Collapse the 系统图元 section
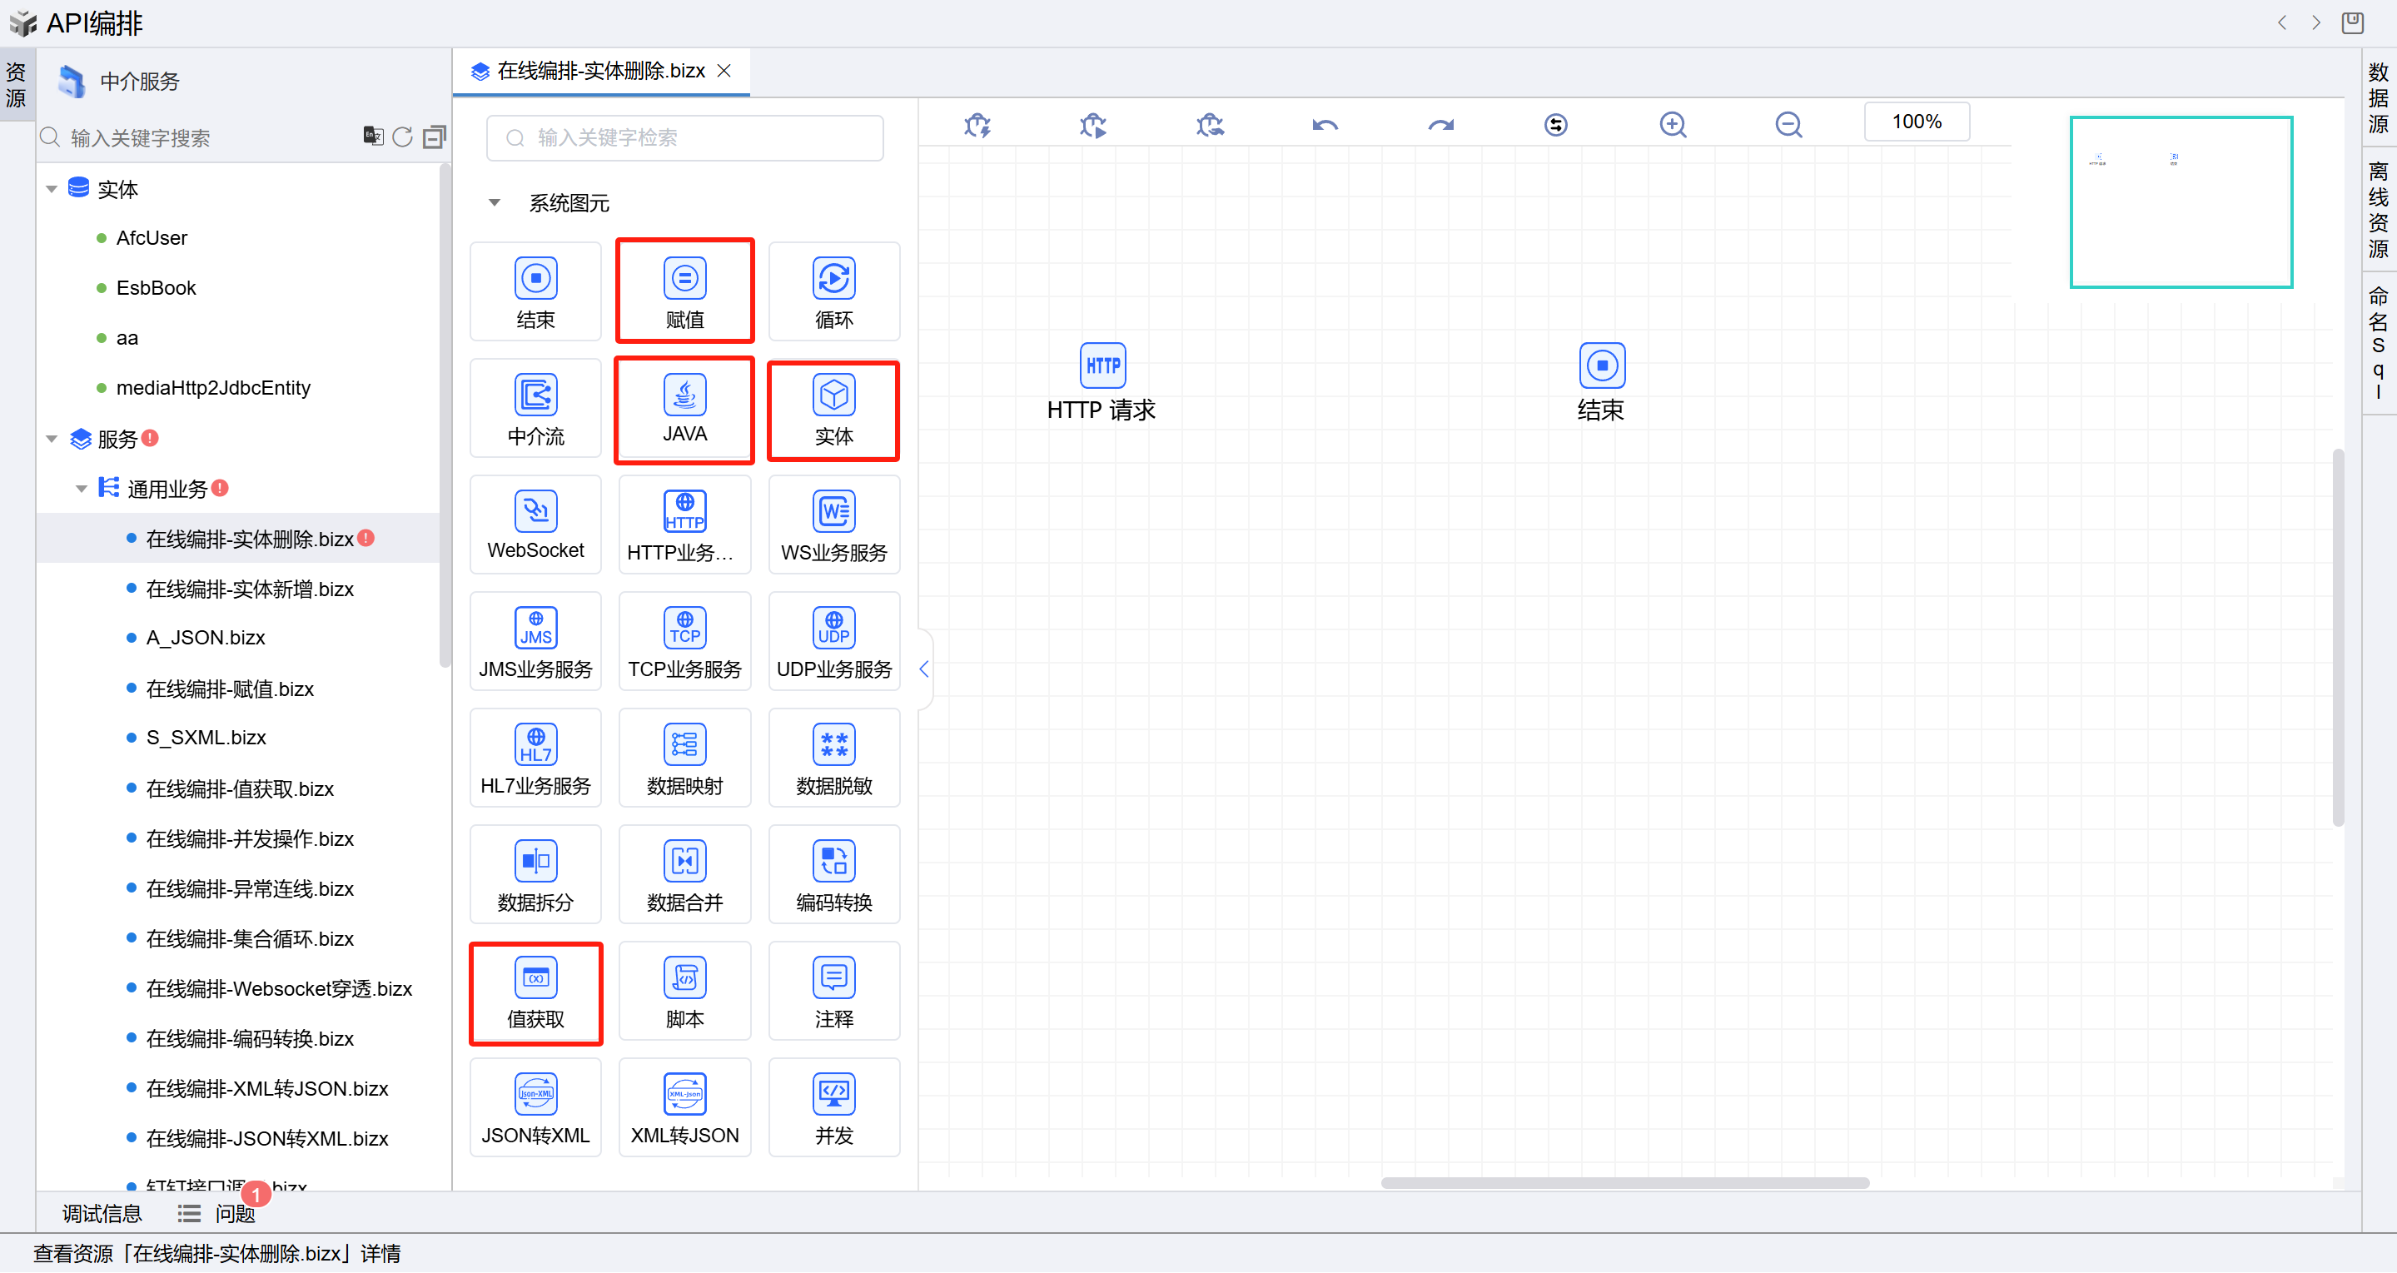Viewport: 2397px width, 1273px height. [495, 203]
